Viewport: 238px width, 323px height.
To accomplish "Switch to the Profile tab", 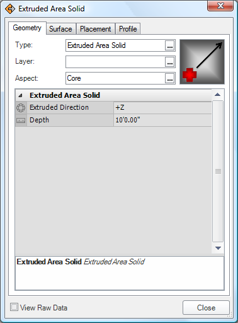I will (128, 29).
